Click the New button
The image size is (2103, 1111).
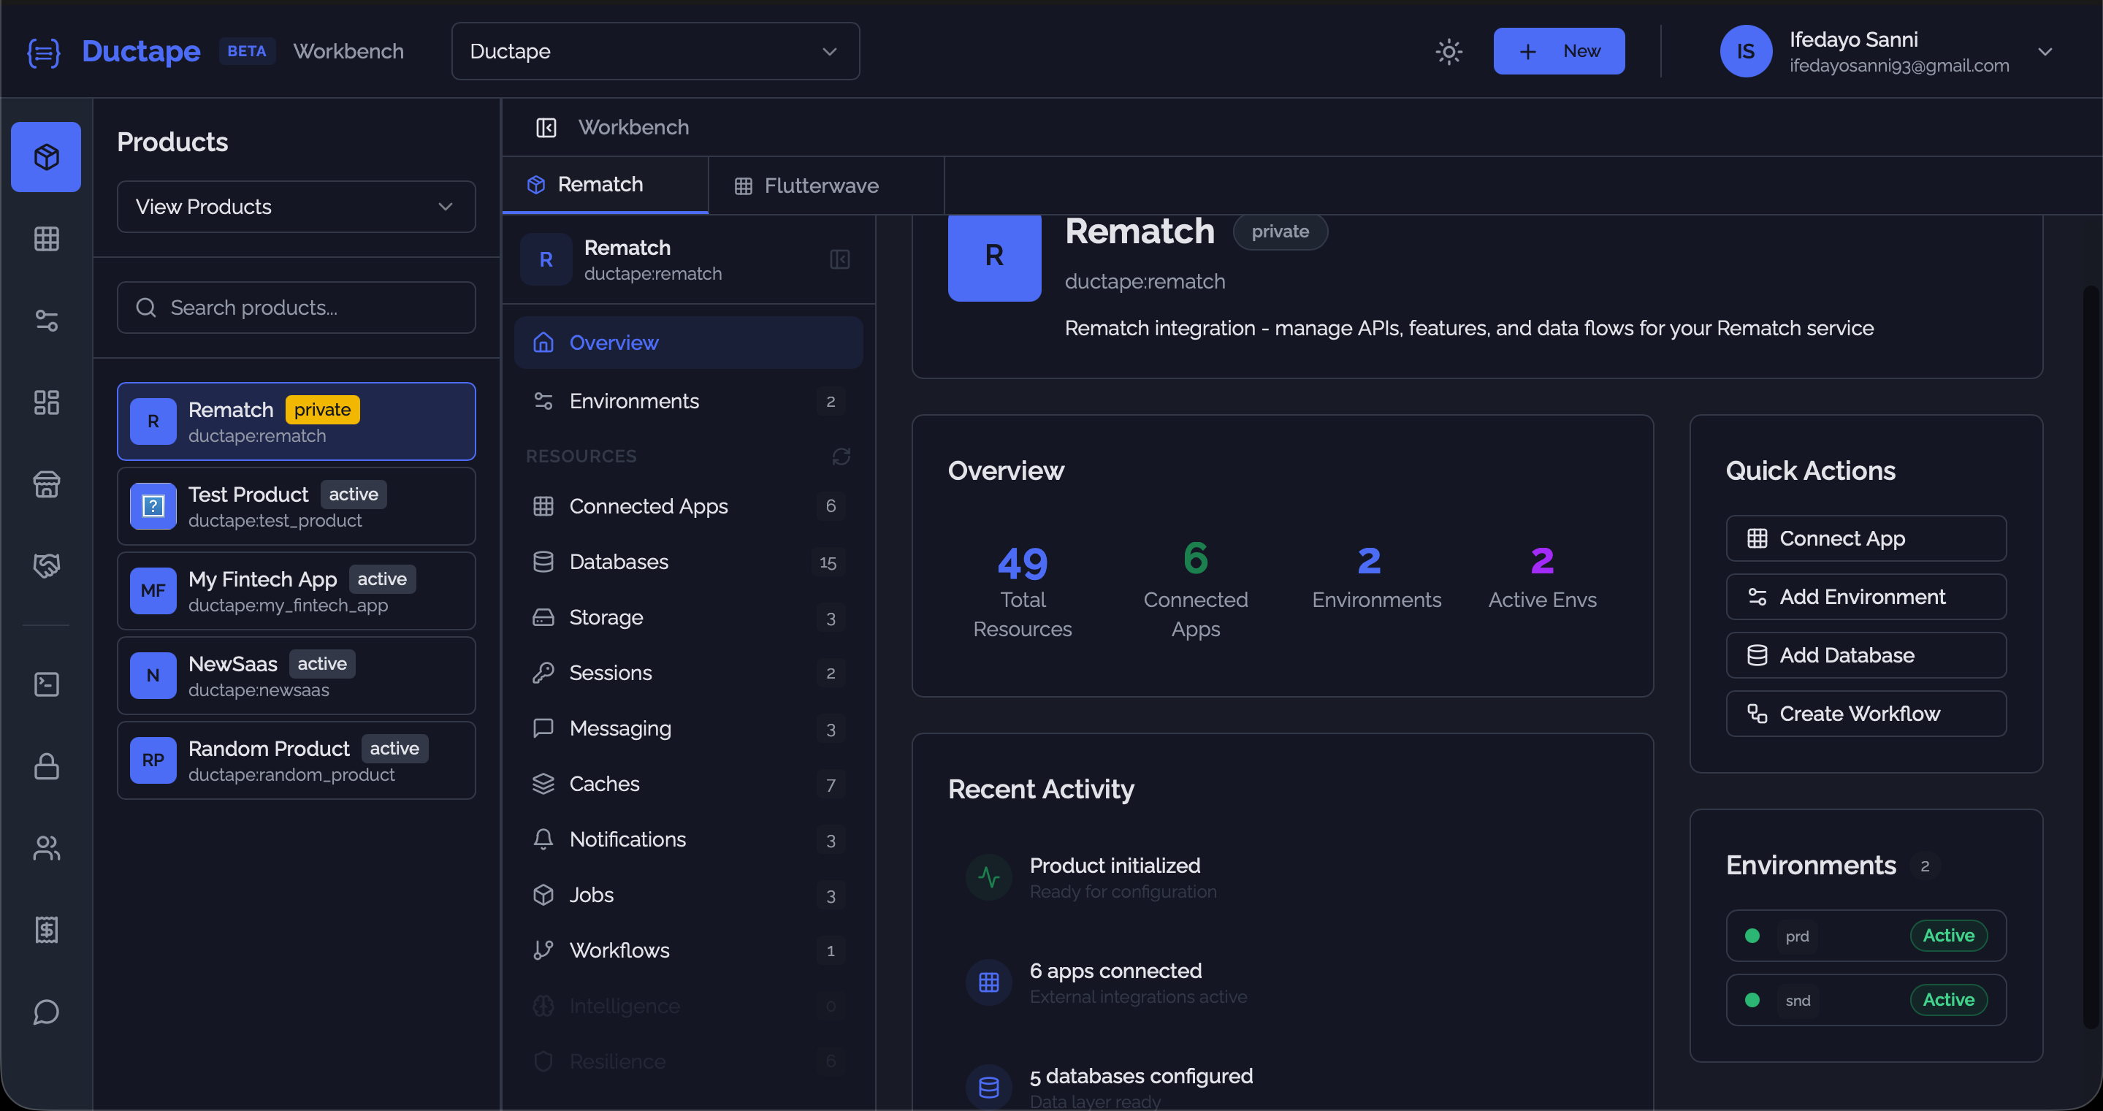1559,51
